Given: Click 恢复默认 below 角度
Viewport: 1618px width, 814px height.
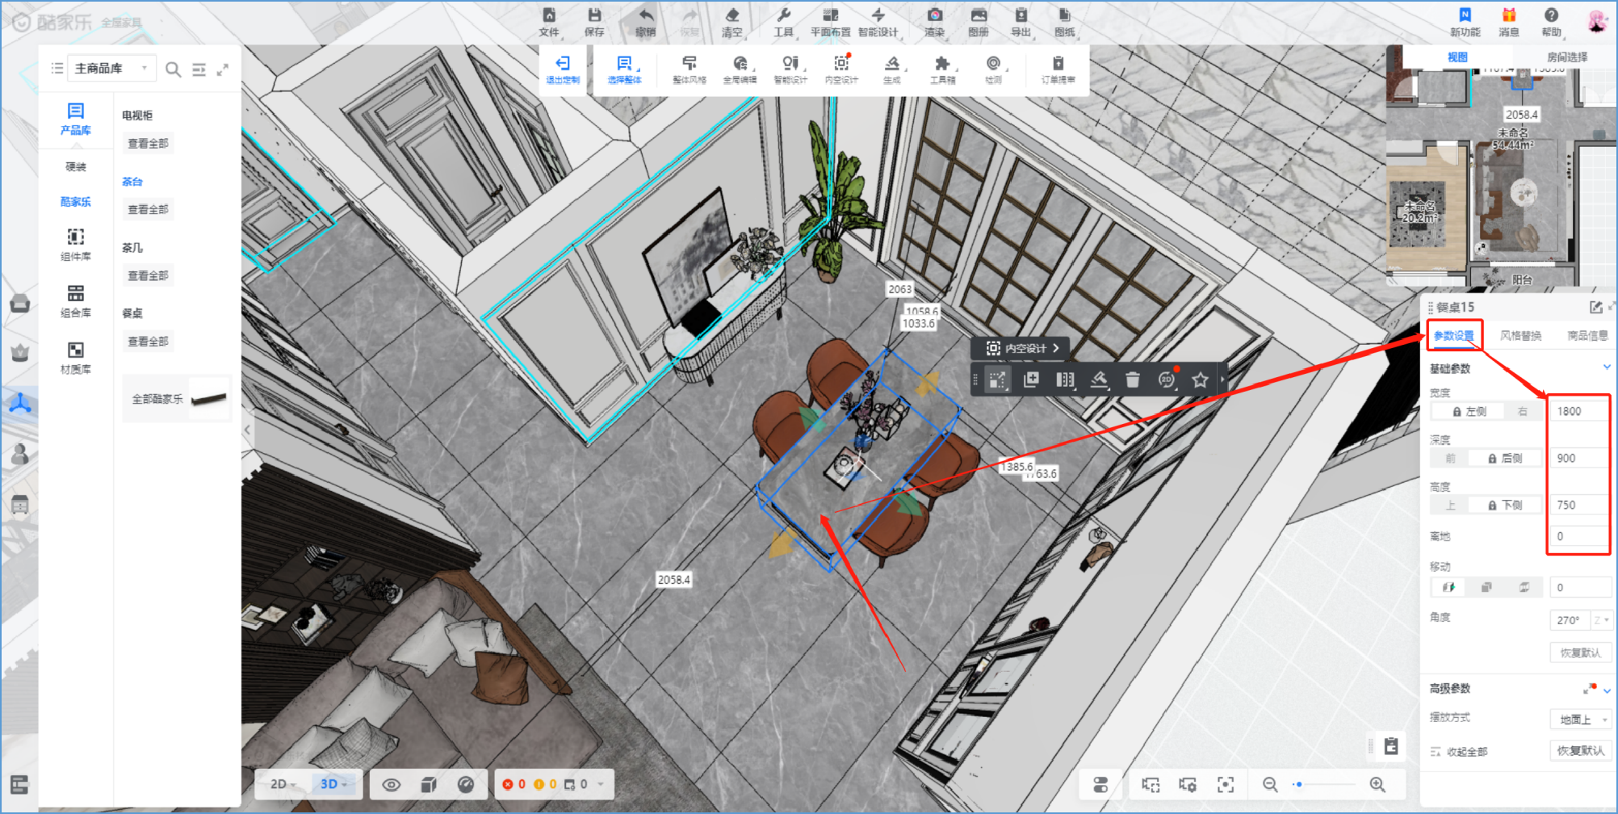Looking at the screenshot, I should pyautogui.click(x=1581, y=652).
